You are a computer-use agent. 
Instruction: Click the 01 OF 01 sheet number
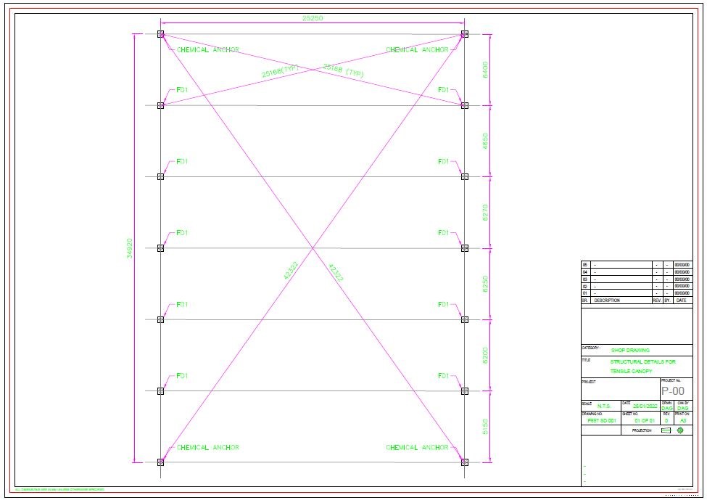point(645,420)
